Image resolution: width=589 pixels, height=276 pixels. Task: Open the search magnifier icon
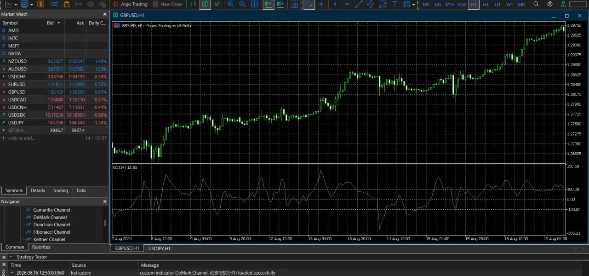click(x=536, y=4)
